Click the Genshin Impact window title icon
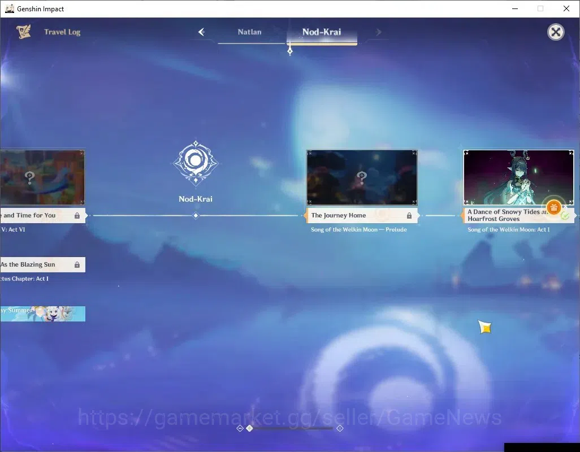Image resolution: width=580 pixels, height=452 pixels. point(9,8)
